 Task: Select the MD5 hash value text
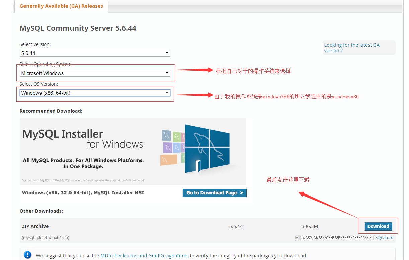[338, 238]
